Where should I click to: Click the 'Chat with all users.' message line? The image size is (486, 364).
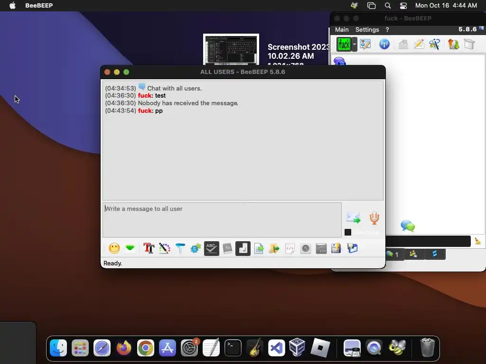point(174,88)
